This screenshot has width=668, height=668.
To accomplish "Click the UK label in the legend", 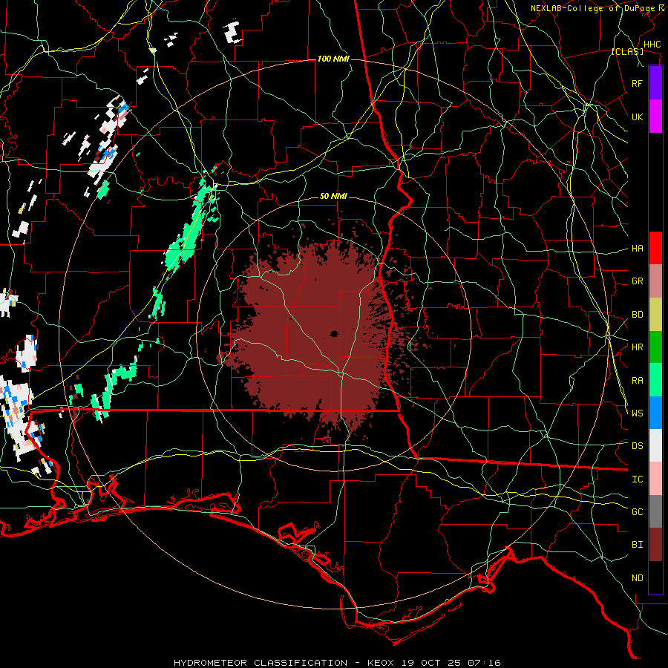I will pos(637,117).
